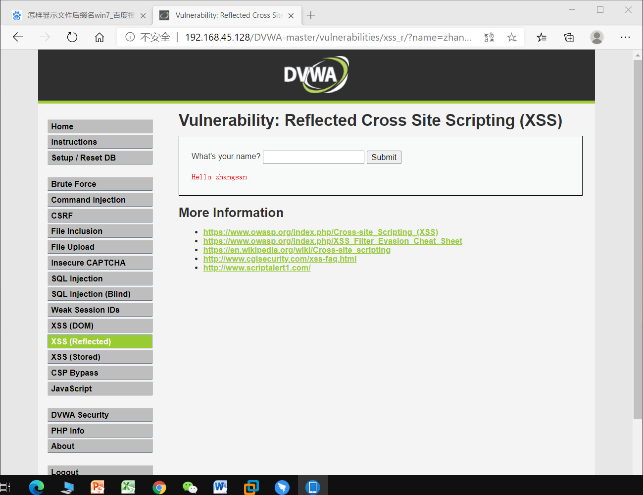643x495 pixels.
Task: Open Wikipedia Cross-site_scripting link
Action: [x=297, y=250]
